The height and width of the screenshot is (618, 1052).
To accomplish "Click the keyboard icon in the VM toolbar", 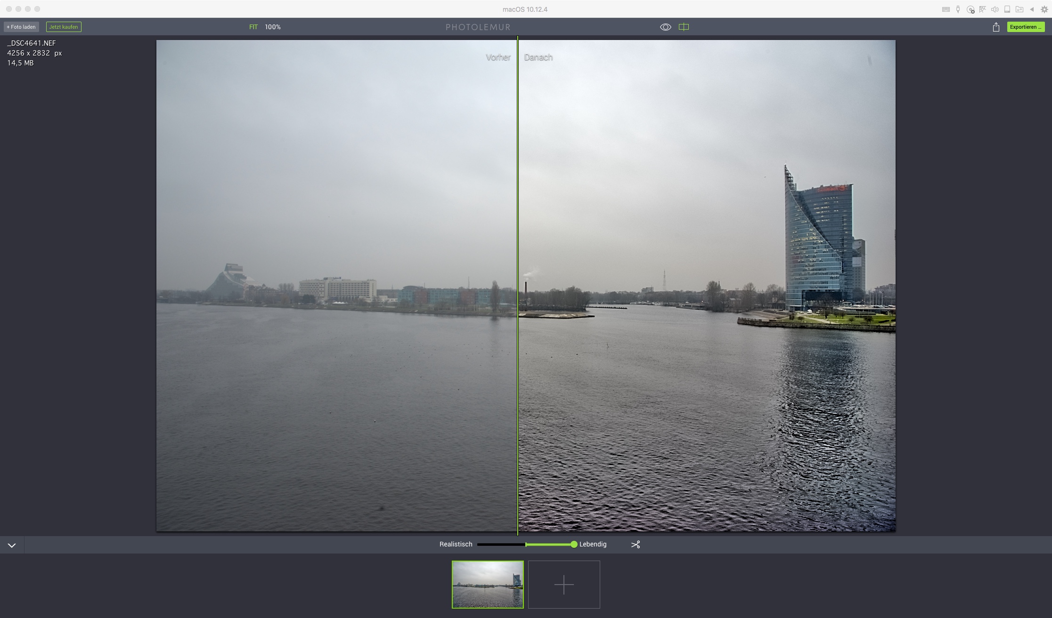I will (946, 9).
